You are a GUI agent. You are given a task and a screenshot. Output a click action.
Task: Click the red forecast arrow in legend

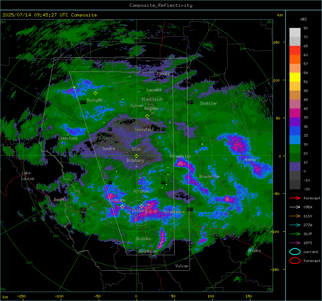(x=295, y=198)
